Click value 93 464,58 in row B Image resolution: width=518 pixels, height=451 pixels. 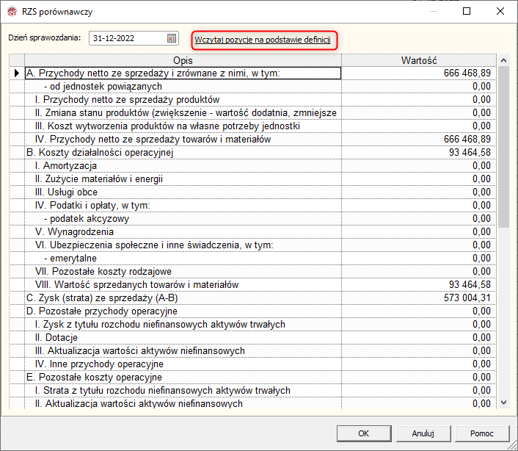470,153
